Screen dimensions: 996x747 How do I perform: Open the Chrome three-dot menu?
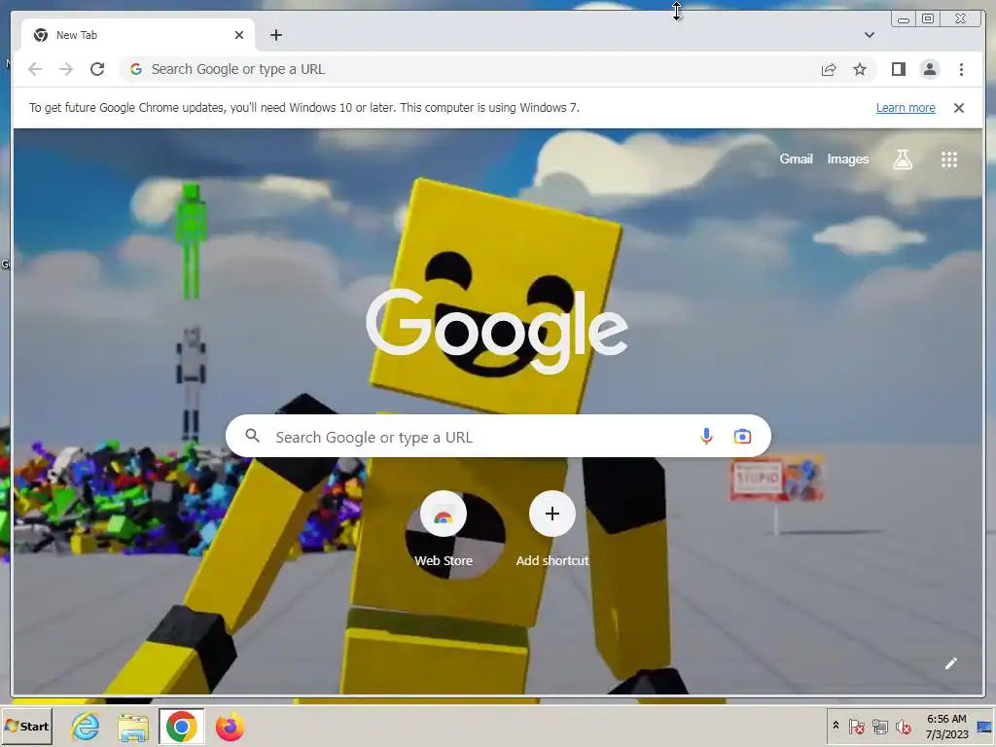[961, 69]
